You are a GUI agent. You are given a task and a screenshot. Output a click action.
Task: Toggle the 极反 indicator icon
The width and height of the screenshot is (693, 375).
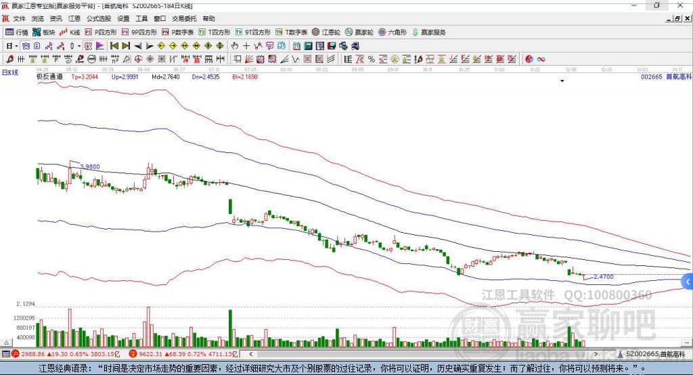click(89, 46)
